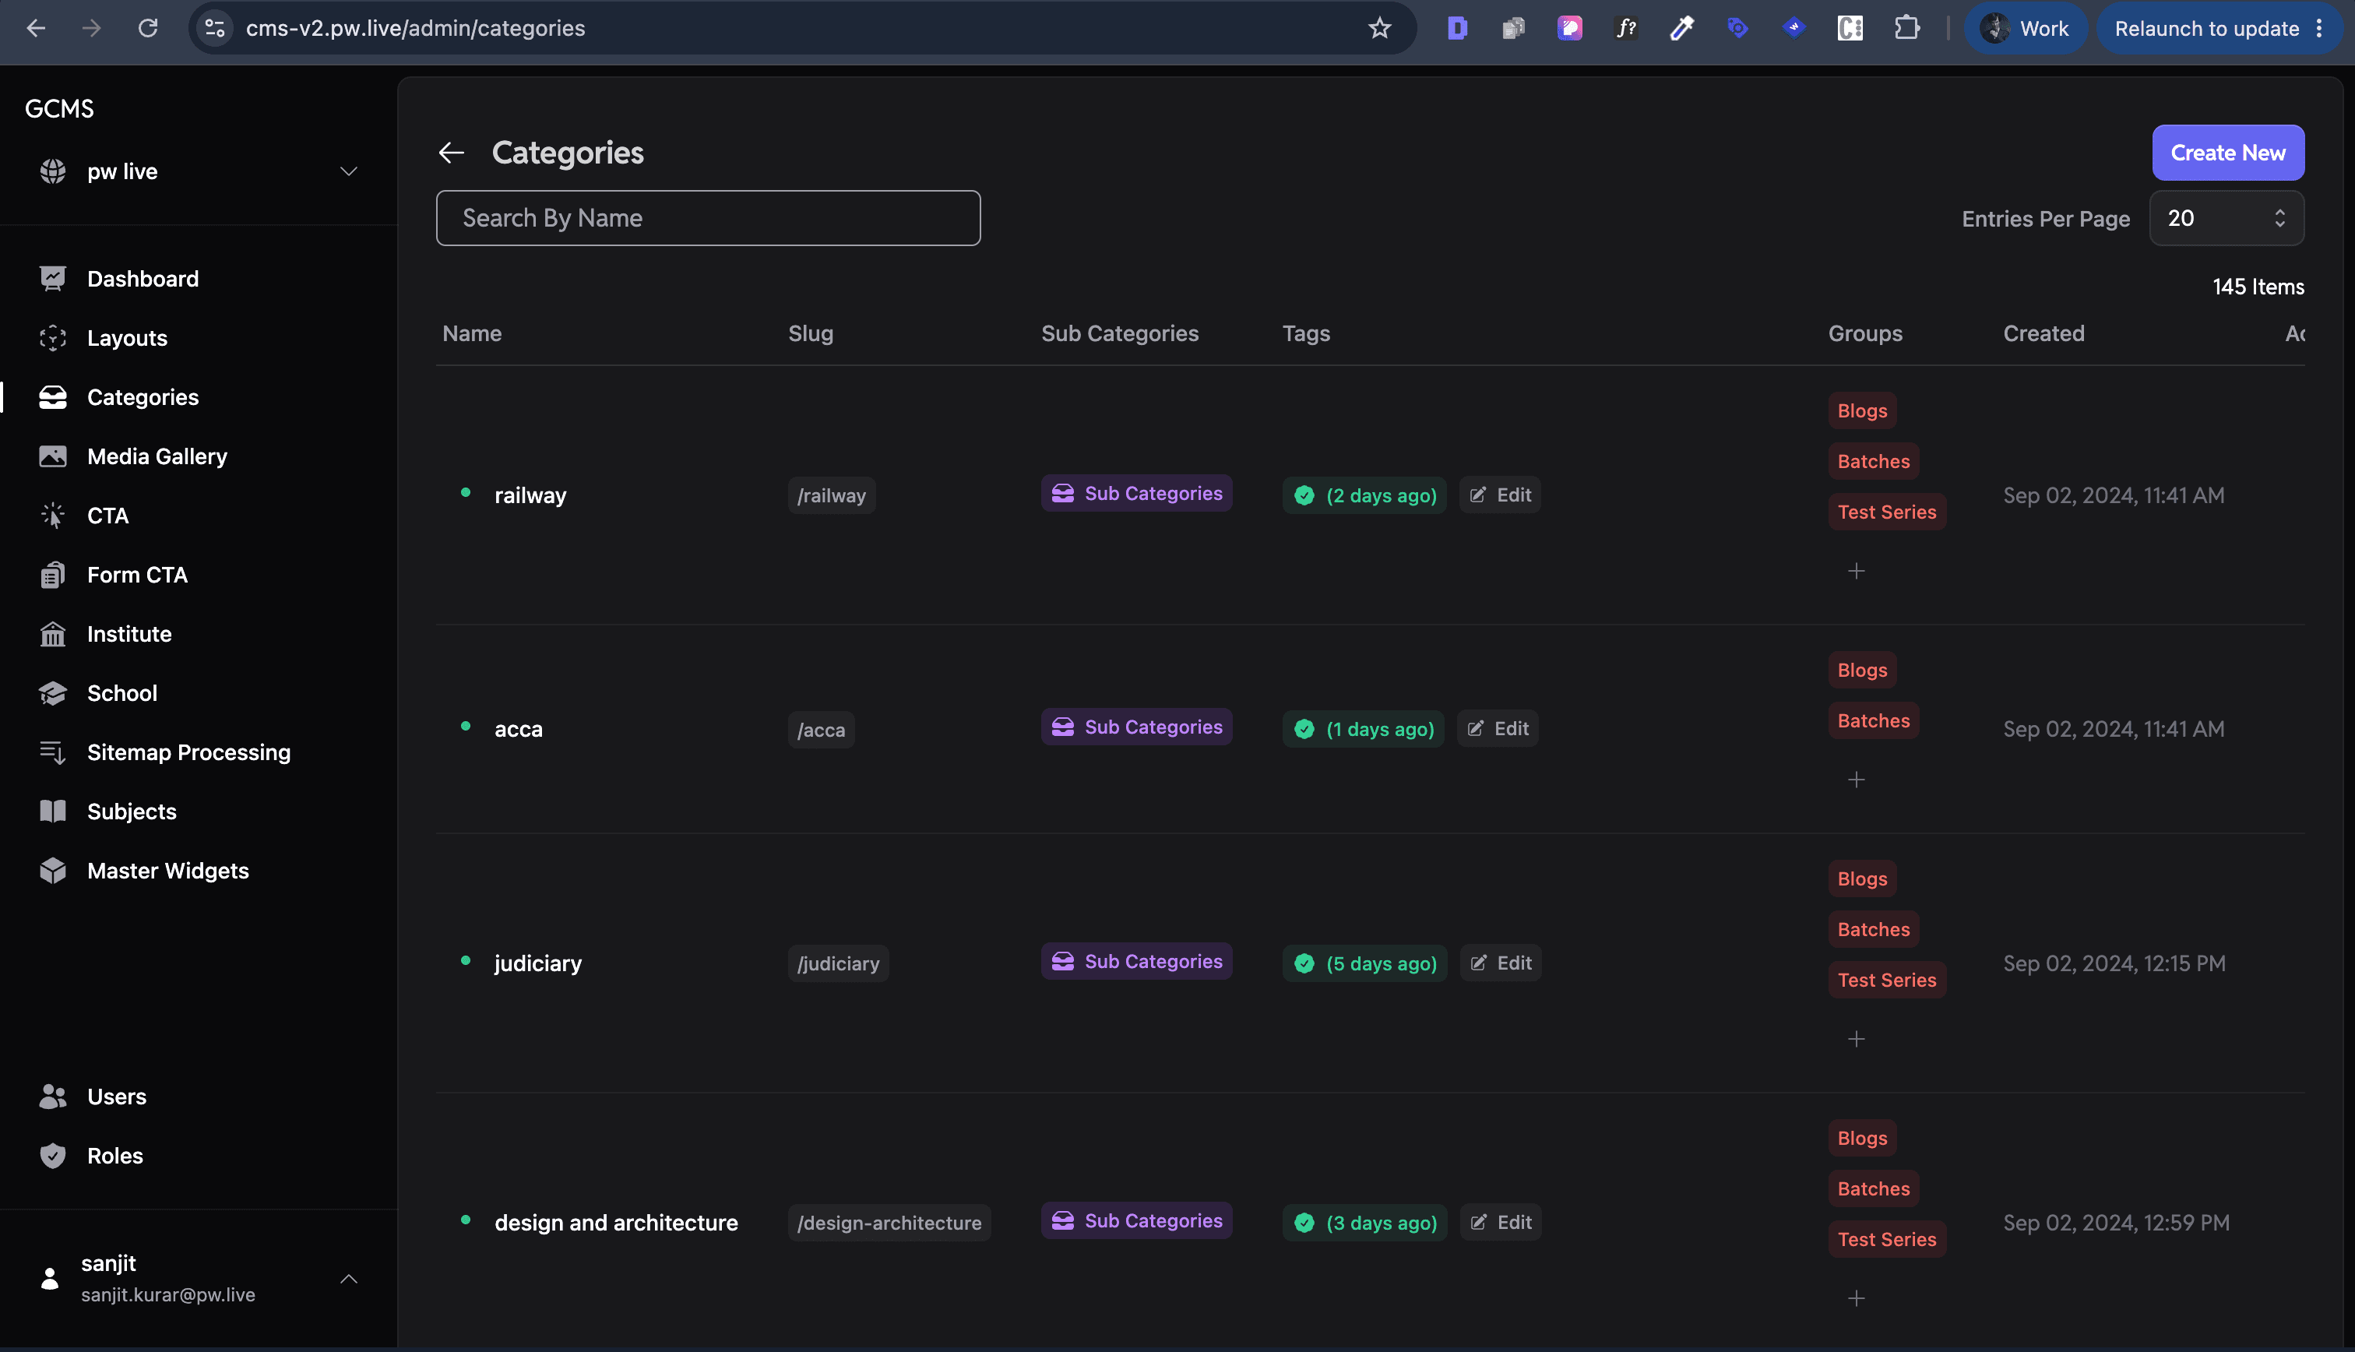Click the /railway slug chip
2355x1352 pixels.
click(831, 495)
